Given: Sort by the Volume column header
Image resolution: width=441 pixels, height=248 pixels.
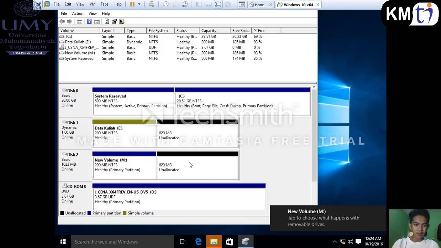Looking at the screenshot, I should 79,31.
